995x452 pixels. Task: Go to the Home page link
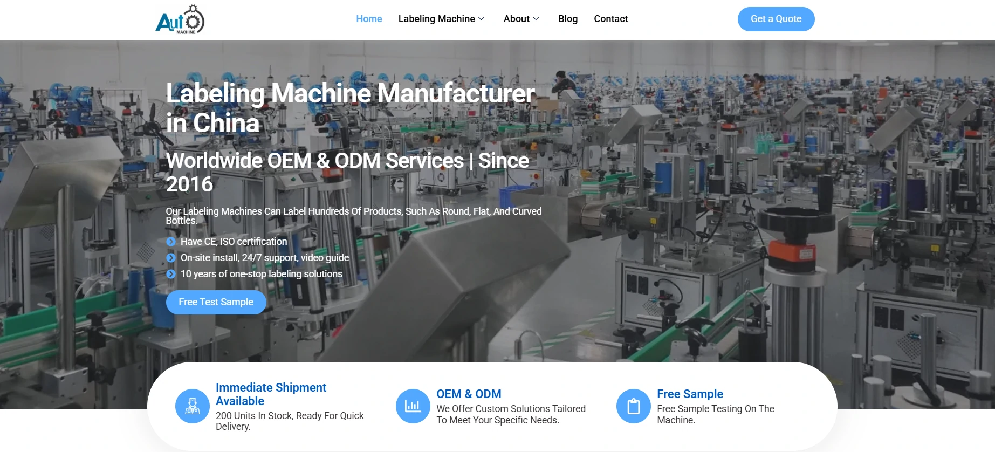[x=369, y=19]
